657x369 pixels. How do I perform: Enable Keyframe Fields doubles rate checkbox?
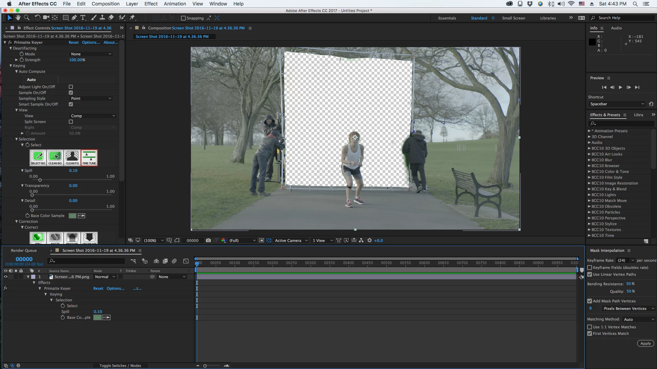coord(590,268)
